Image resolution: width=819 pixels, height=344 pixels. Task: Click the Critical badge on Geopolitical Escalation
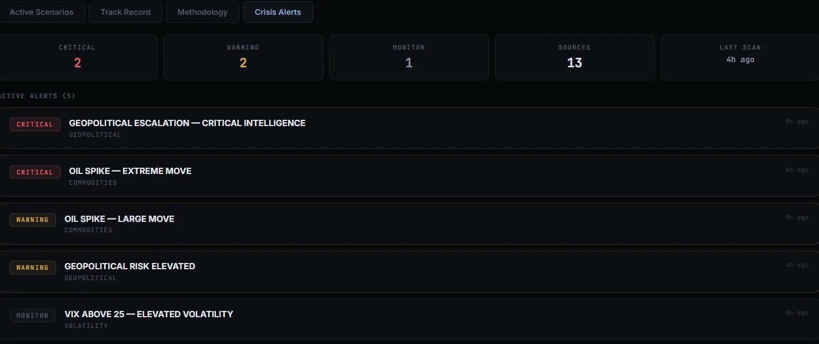(35, 124)
